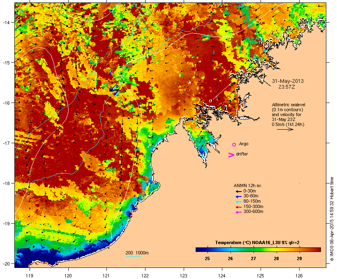The image size is (337, 279).
Task: Click latitude axis label -19
Action: (x=6, y=224)
